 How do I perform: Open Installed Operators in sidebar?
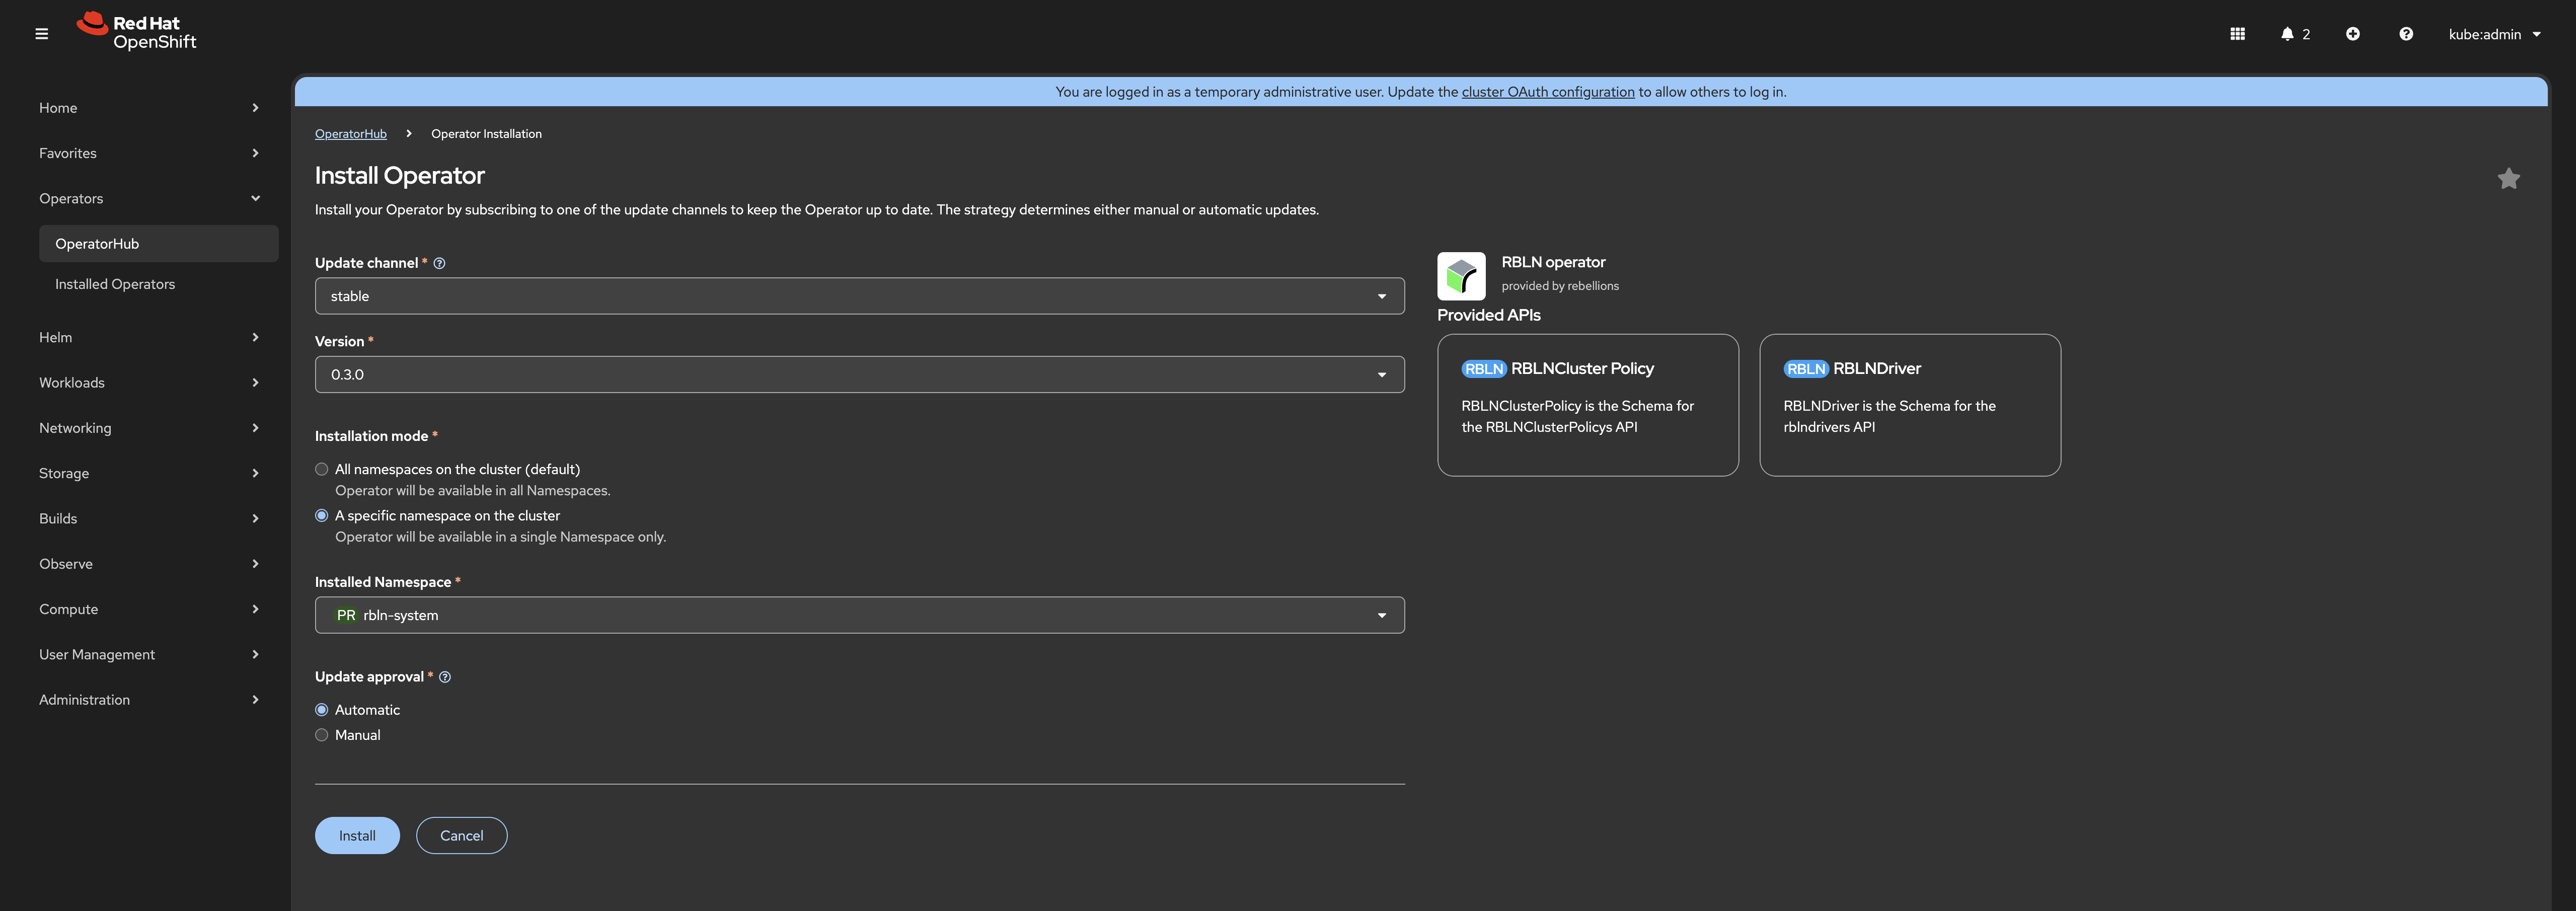[x=115, y=284]
